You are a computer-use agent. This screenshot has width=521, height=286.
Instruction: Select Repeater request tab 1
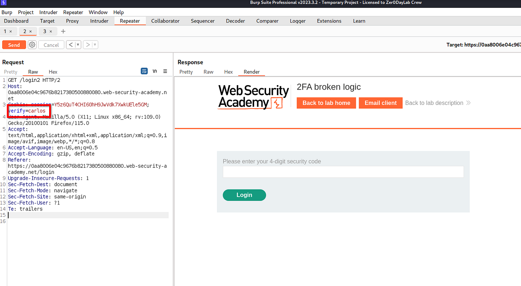point(5,31)
